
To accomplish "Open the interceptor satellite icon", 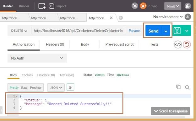I will (135, 6).
